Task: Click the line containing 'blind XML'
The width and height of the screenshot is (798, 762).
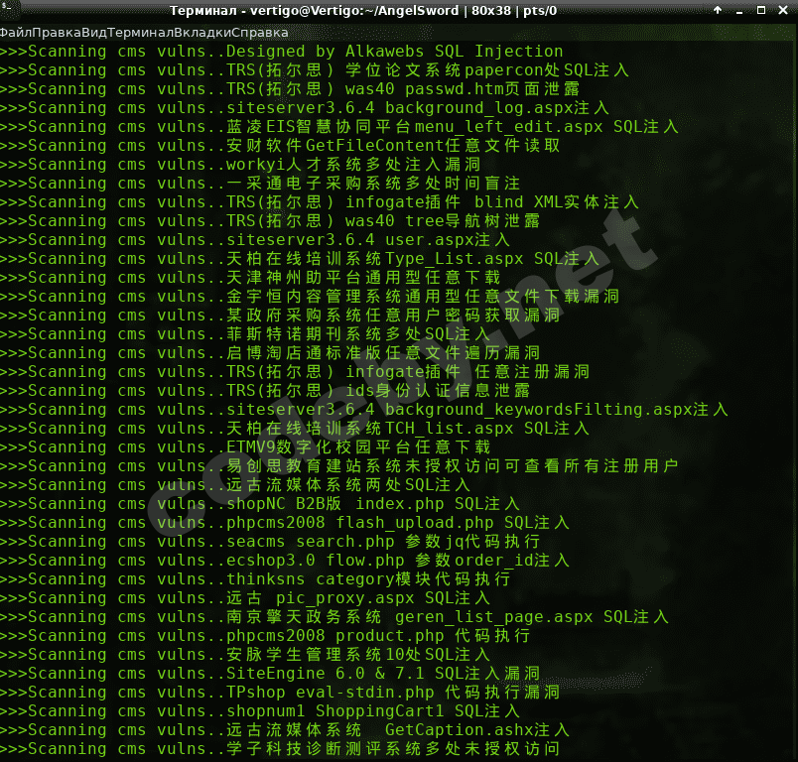Action: tap(319, 202)
